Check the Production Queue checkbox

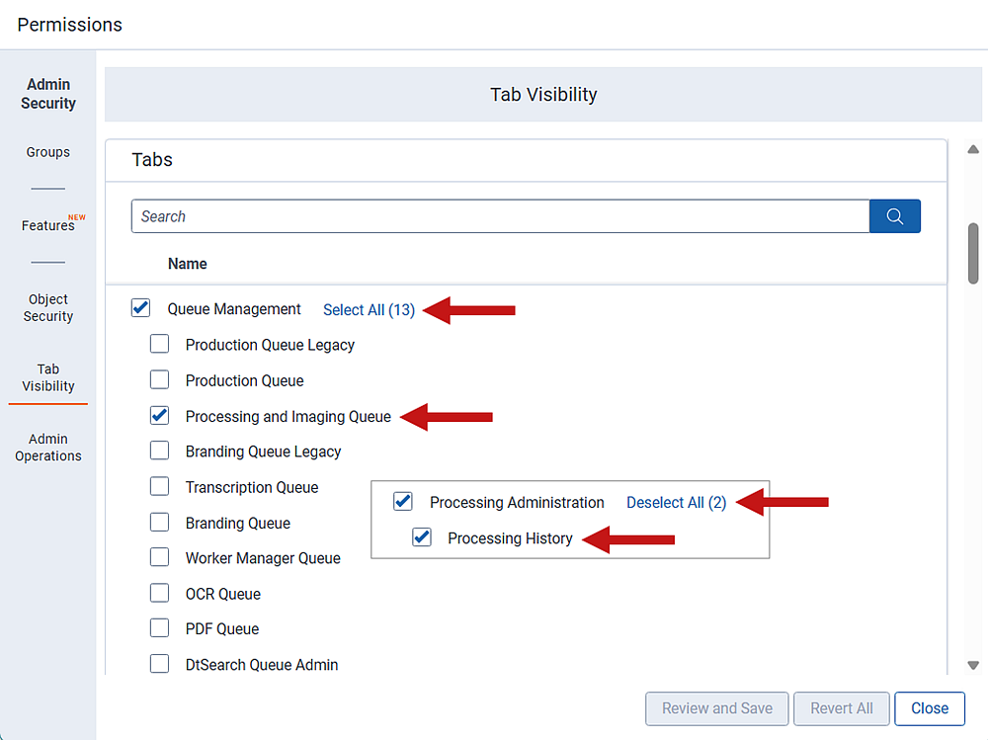click(159, 379)
